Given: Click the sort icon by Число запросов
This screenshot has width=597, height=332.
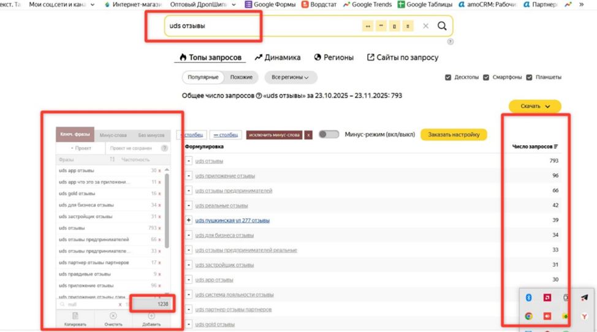Looking at the screenshot, I should coord(556,147).
